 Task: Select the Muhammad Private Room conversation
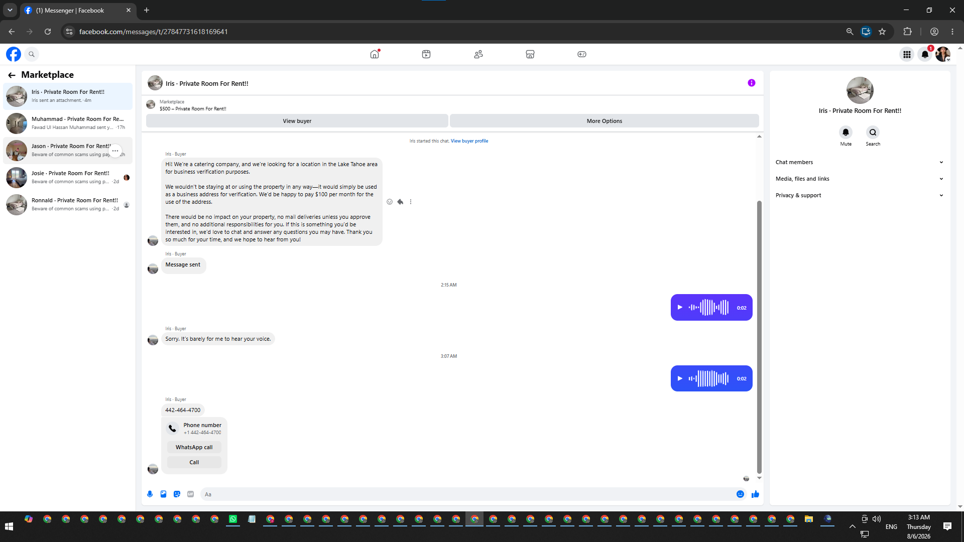68,123
